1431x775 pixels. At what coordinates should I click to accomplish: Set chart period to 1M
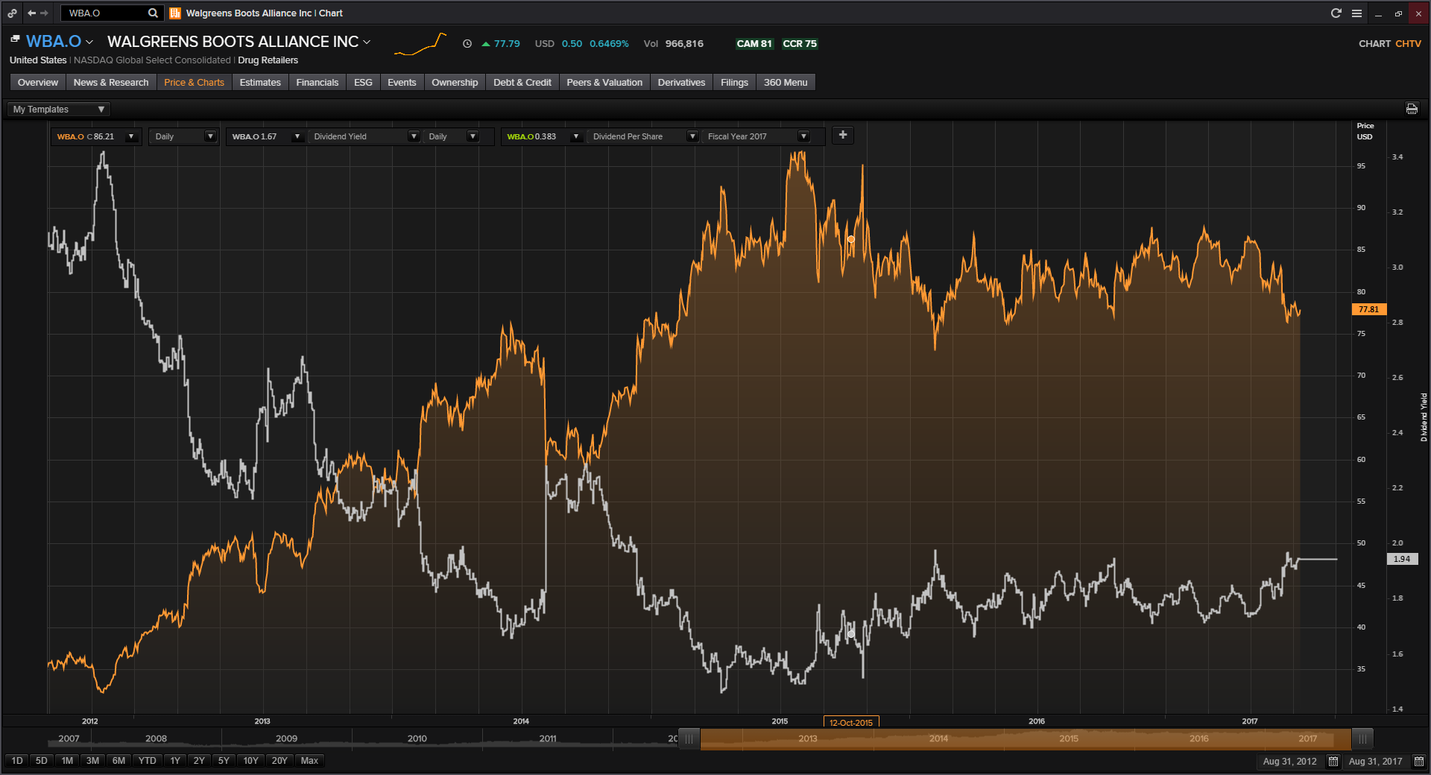pyautogui.click(x=67, y=761)
